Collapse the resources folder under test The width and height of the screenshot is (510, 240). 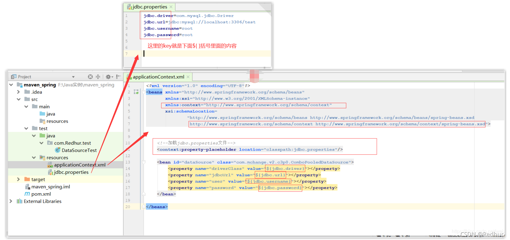[34, 158]
